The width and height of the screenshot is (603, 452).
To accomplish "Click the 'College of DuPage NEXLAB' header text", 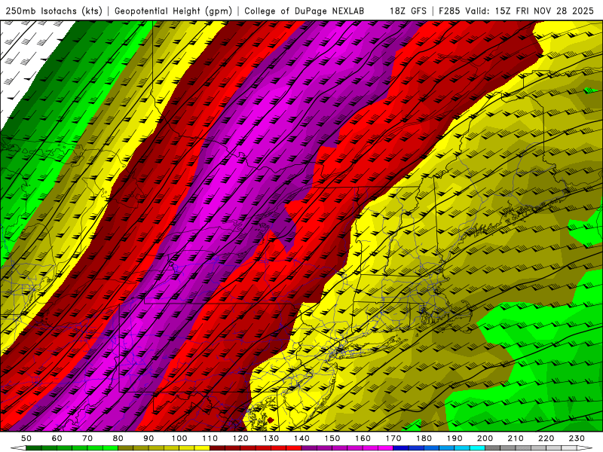I will click(304, 11).
